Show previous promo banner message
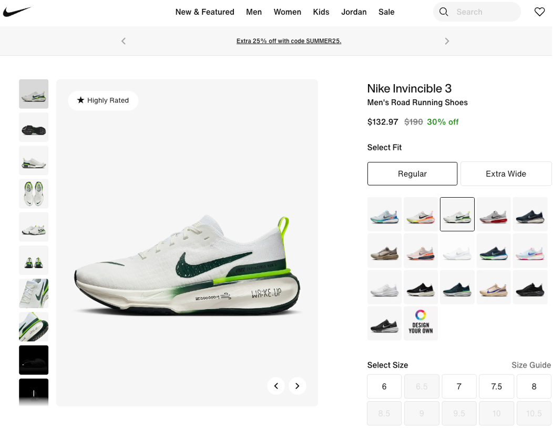Screen dimensions: 553x428 point(124,41)
